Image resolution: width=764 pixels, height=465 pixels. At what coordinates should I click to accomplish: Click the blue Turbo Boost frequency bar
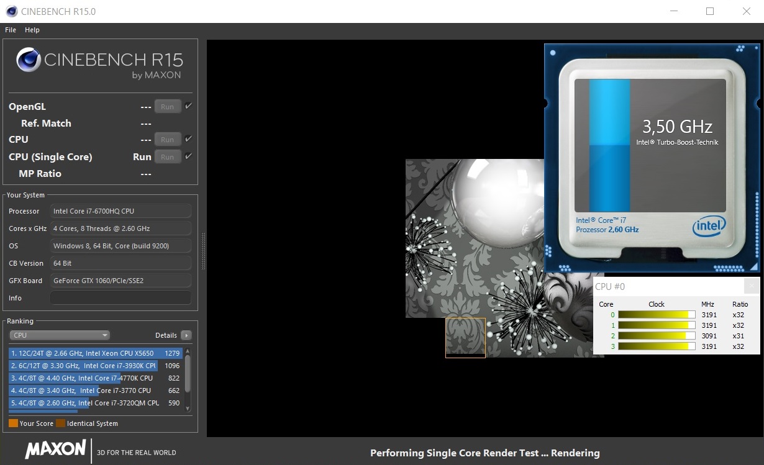[609, 145]
